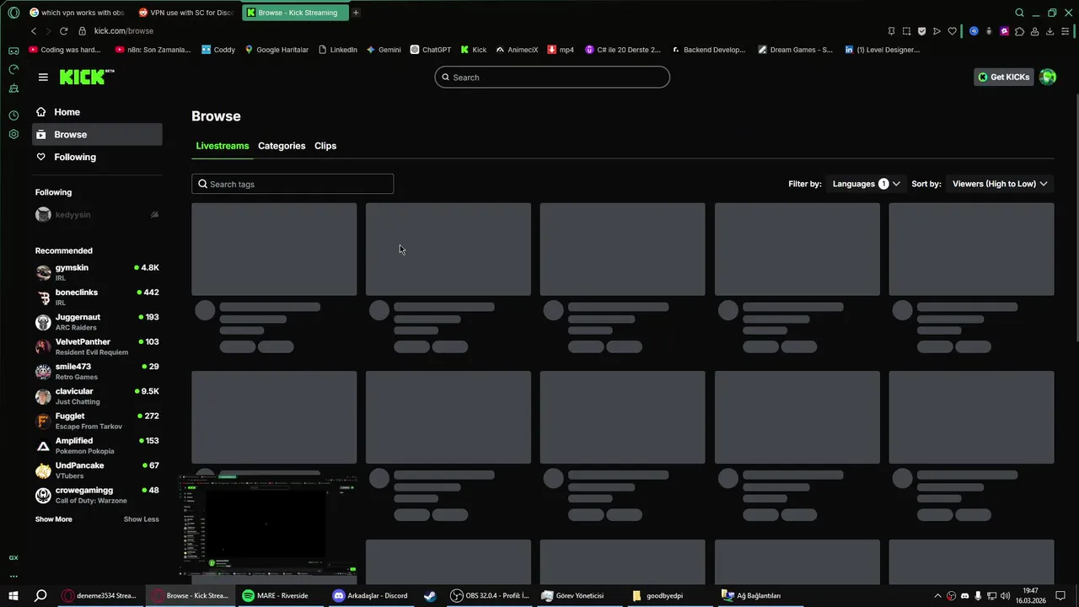Open Fugglet Escape From Tarkov channel
Image resolution: width=1079 pixels, height=607 pixels.
coord(97,421)
